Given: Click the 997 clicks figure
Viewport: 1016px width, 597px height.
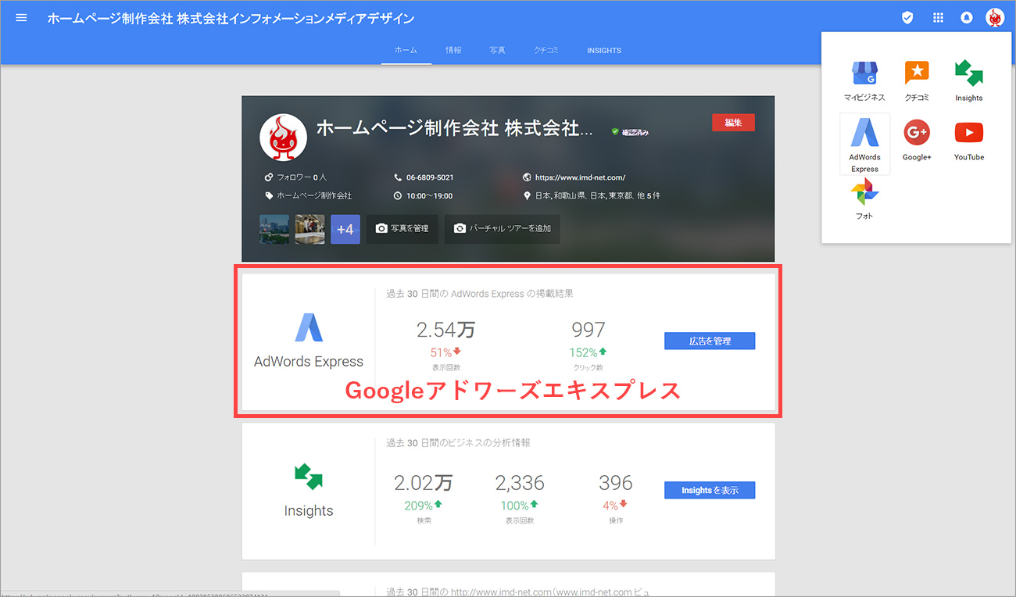Looking at the screenshot, I should point(588,330).
